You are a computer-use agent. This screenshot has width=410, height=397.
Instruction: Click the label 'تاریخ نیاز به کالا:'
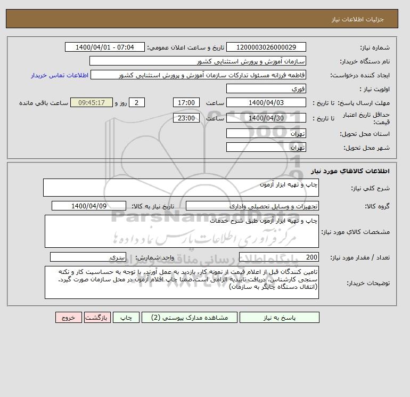pyautogui.click(x=153, y=206)
